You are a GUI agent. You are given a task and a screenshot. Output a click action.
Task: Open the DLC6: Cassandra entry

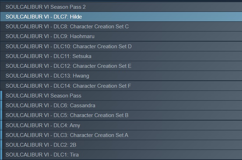(x=50, y=106)
